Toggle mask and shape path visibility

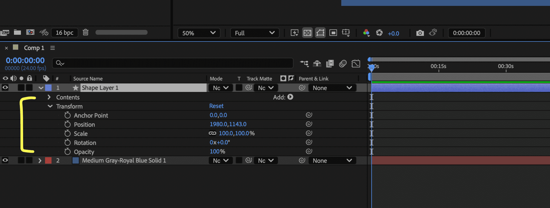pyautogui.click(x=320, y=33)
